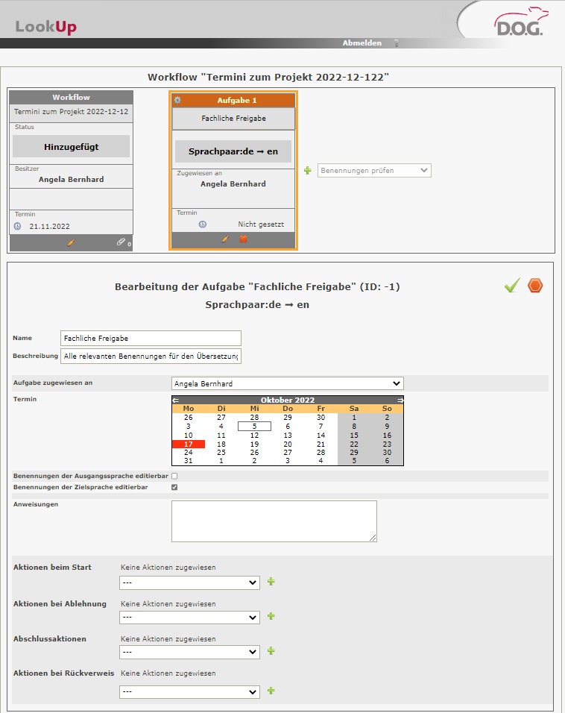565x713 pixels.
Task: Add action with plus beside Aktionen beim Start
Action: pyautogui.click(x=271, y=582)
